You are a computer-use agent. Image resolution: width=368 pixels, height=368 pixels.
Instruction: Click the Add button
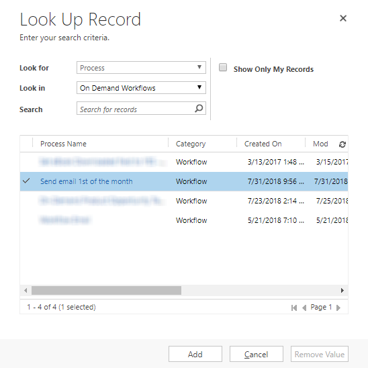195,354
